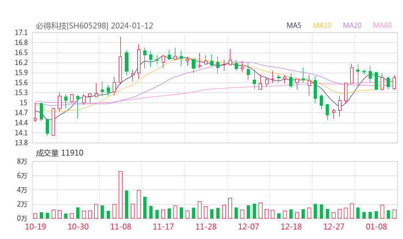Click the 14.1 price axis label
This screenshot has height=239, width=403.
click(x=21, y=133)
